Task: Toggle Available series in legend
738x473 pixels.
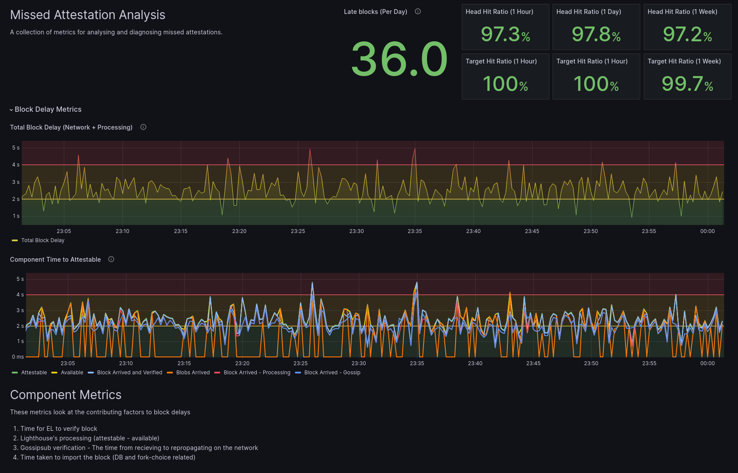Action: (72, 373)
